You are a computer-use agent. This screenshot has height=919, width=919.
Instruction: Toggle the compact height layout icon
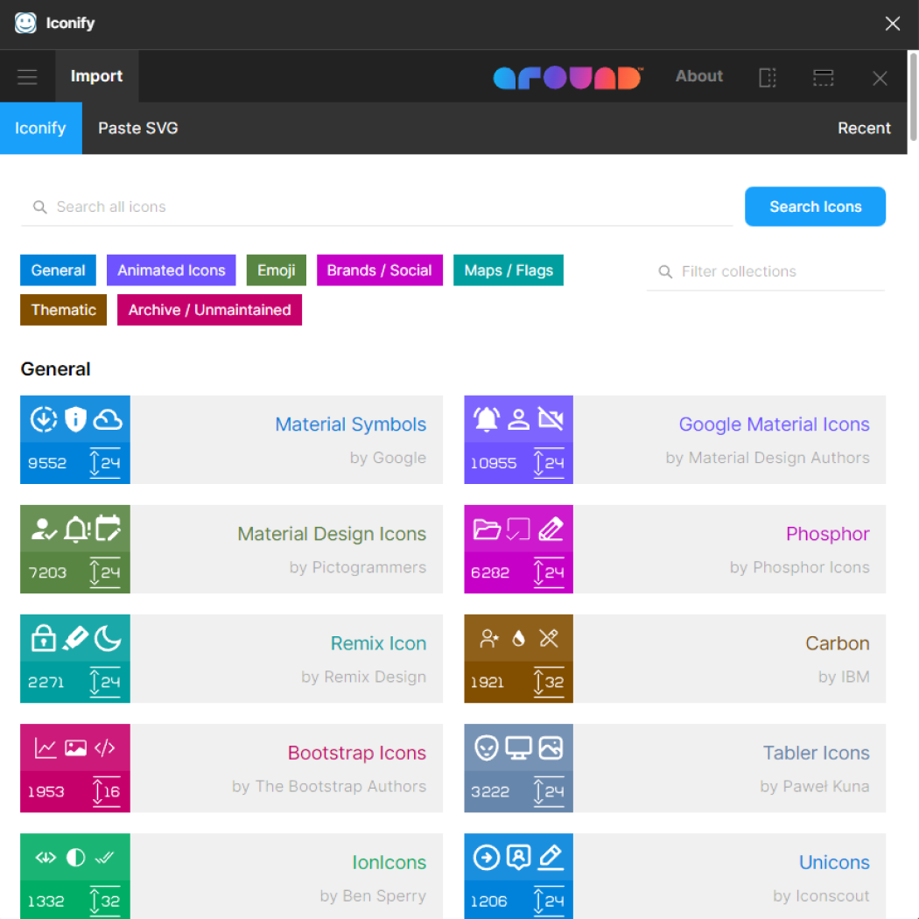point(823,77)
